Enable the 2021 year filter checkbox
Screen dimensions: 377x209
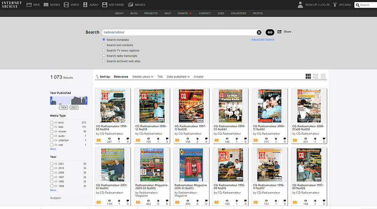pos(52,163)
